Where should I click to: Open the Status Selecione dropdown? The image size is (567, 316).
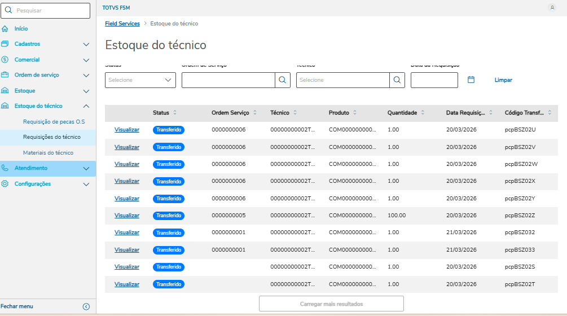click(140, 80)
